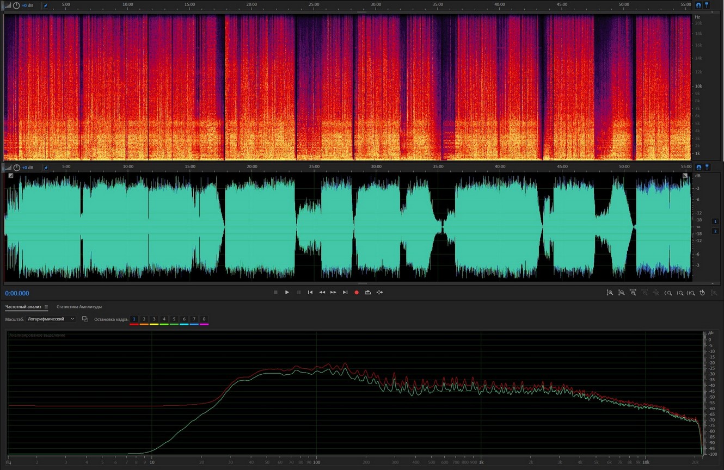724x470 pixels.
Task: Stop playback with the Stop button
Action: click(x=275, y=293)
